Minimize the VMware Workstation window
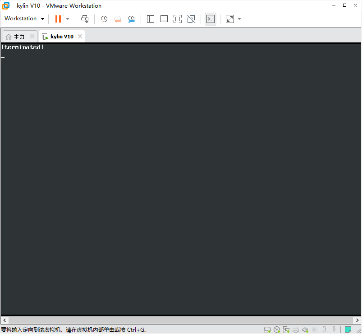362x334 pixels. 334,5
